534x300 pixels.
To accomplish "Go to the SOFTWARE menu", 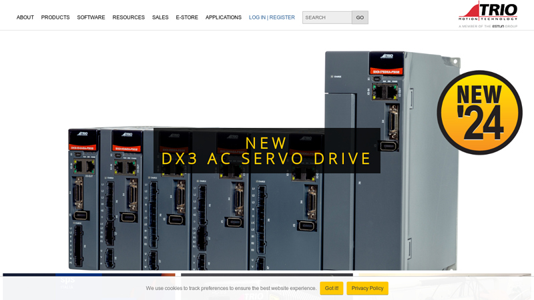I will point(91,17).
